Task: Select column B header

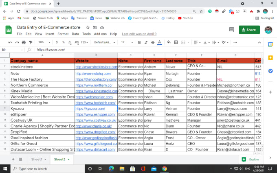Action: (x=96, y=55)
